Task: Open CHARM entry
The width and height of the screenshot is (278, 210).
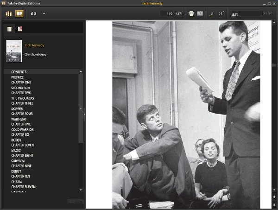Action: (17, 182)
